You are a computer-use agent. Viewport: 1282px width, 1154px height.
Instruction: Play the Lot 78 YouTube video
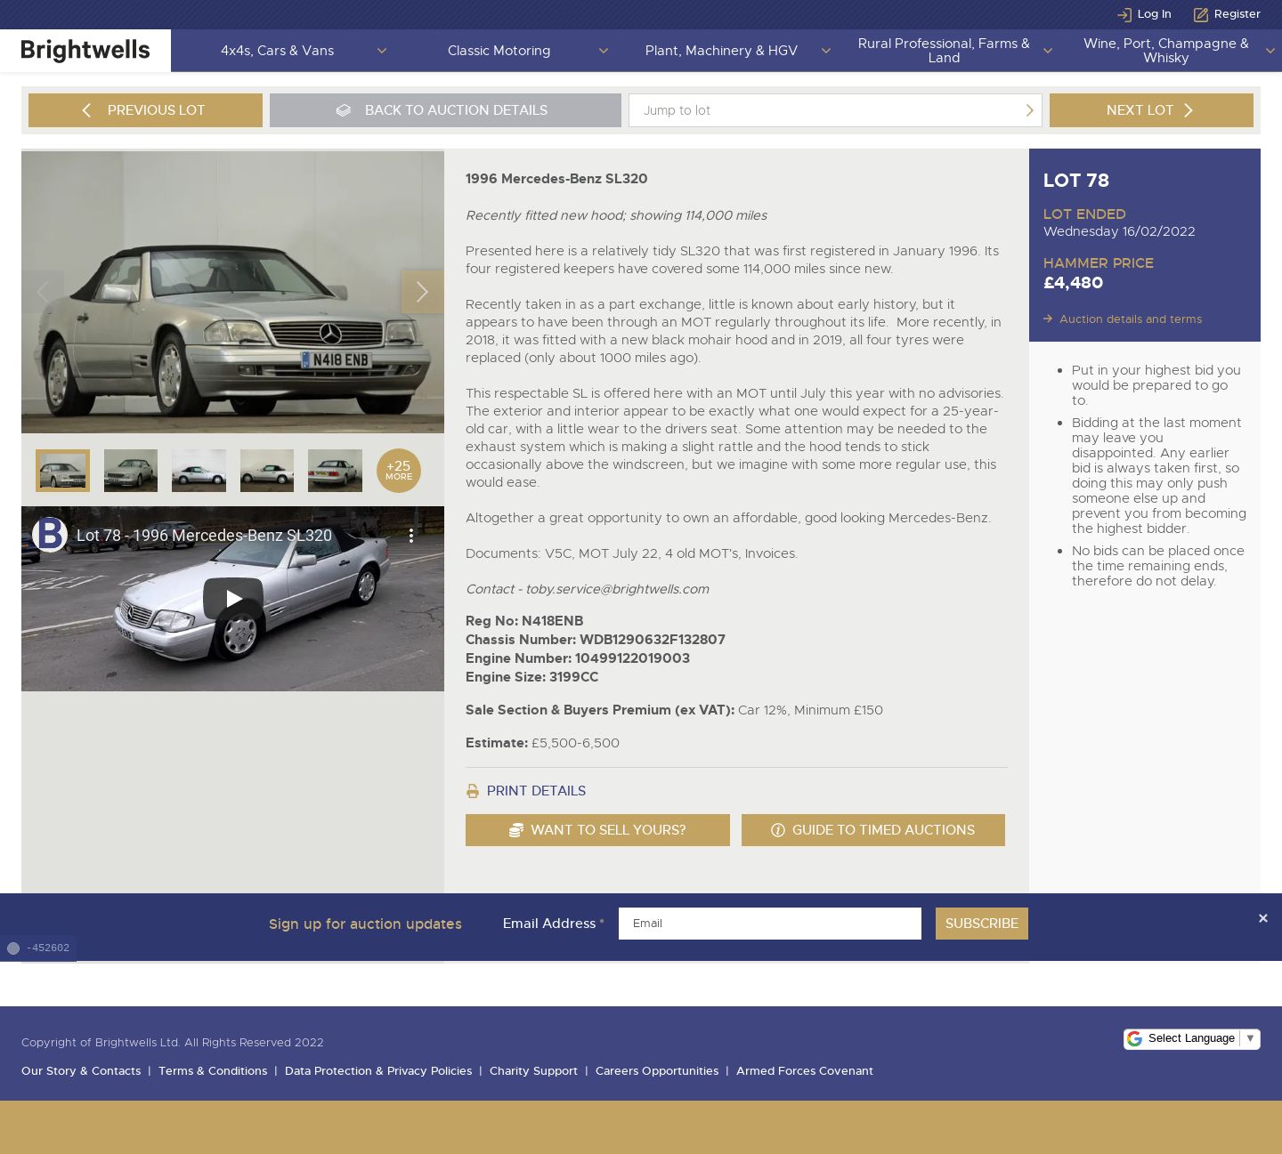click(233, 599)
